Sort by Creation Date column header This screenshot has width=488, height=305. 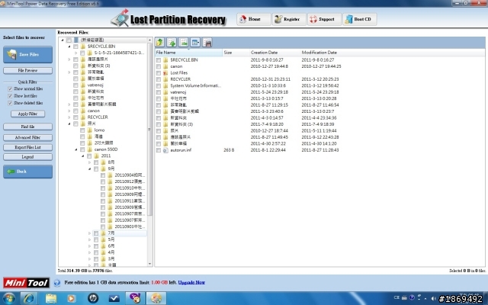[274, 53]
